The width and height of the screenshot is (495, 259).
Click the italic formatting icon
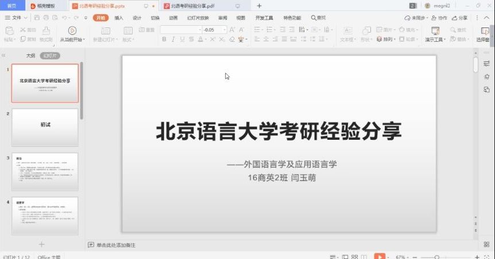pyautogui.click(x=173, y=40)
